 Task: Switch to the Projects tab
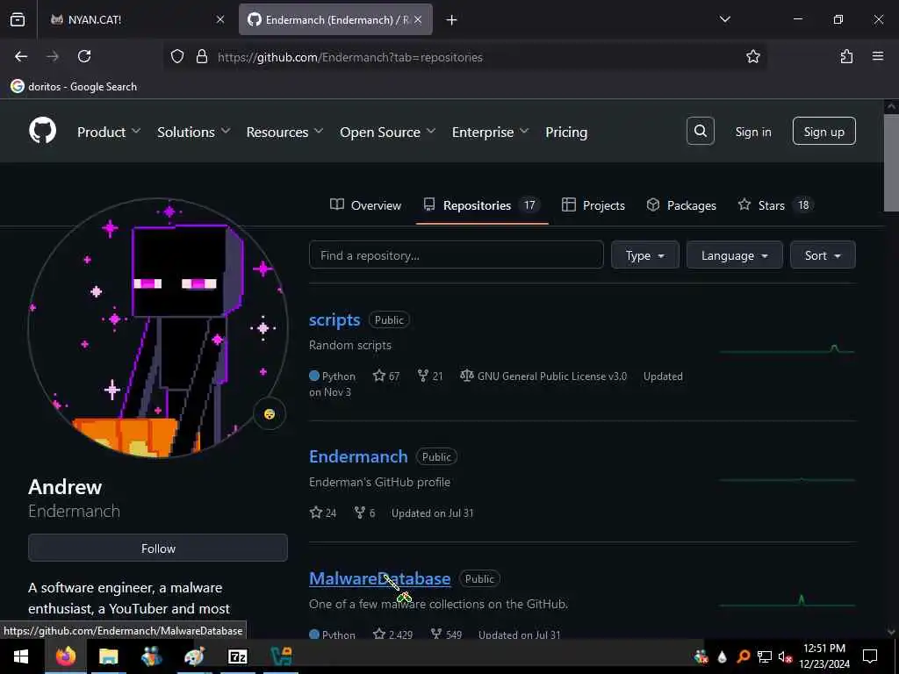click(x=593, y=205)
